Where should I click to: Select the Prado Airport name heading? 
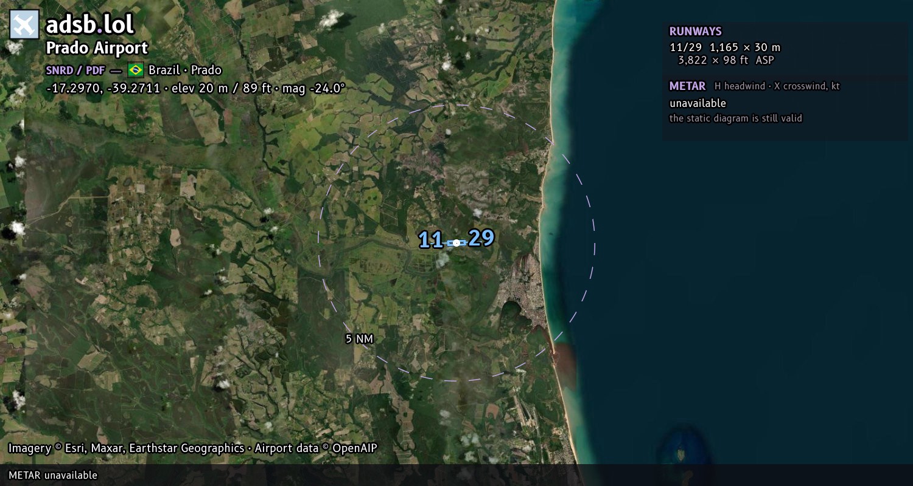pyautogui.click(x=97, y=48)
